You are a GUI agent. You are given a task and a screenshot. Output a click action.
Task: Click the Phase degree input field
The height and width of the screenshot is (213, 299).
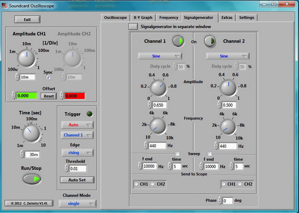point(227,201)
